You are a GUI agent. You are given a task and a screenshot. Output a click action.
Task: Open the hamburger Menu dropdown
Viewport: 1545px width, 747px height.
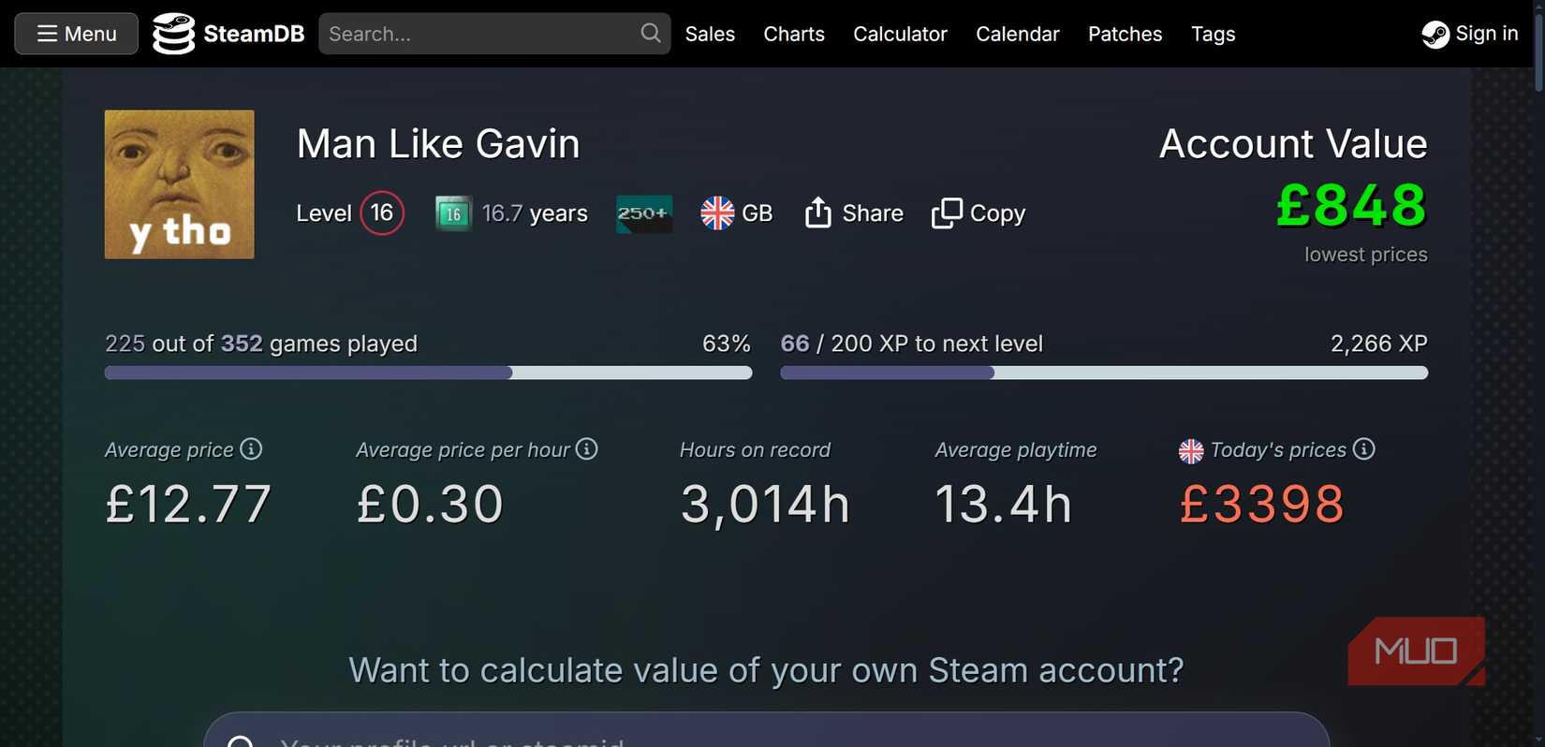77,34
